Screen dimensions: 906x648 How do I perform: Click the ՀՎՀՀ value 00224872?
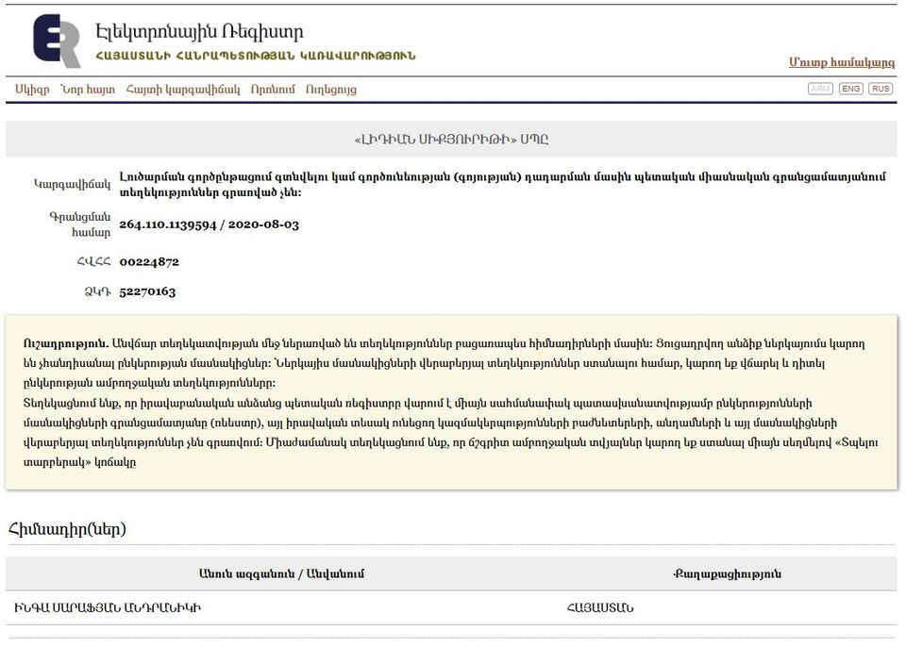click(149, 261)
